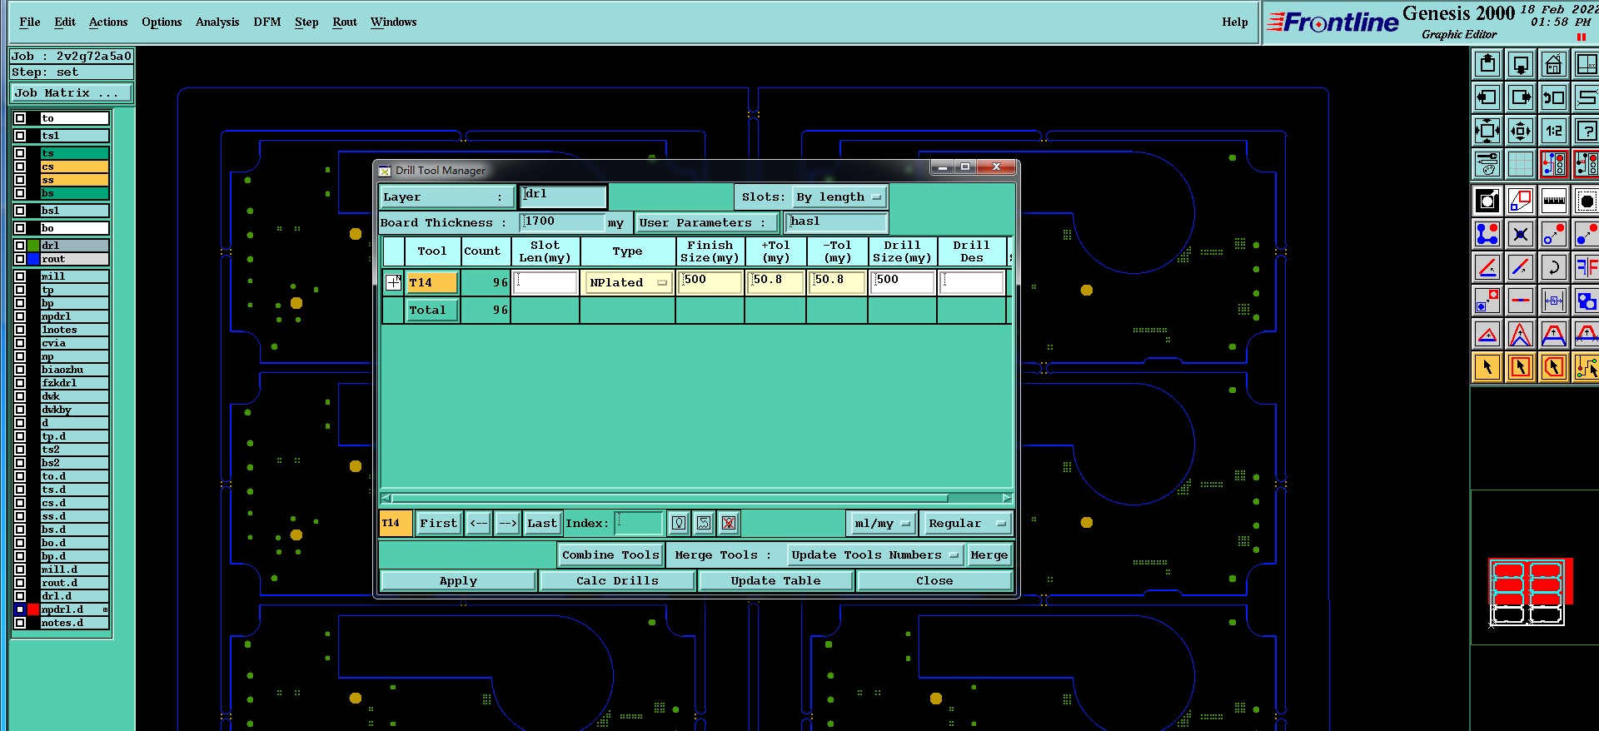
Task: Click the previous view undo-zoom icon
Action: pos(1553,97)
